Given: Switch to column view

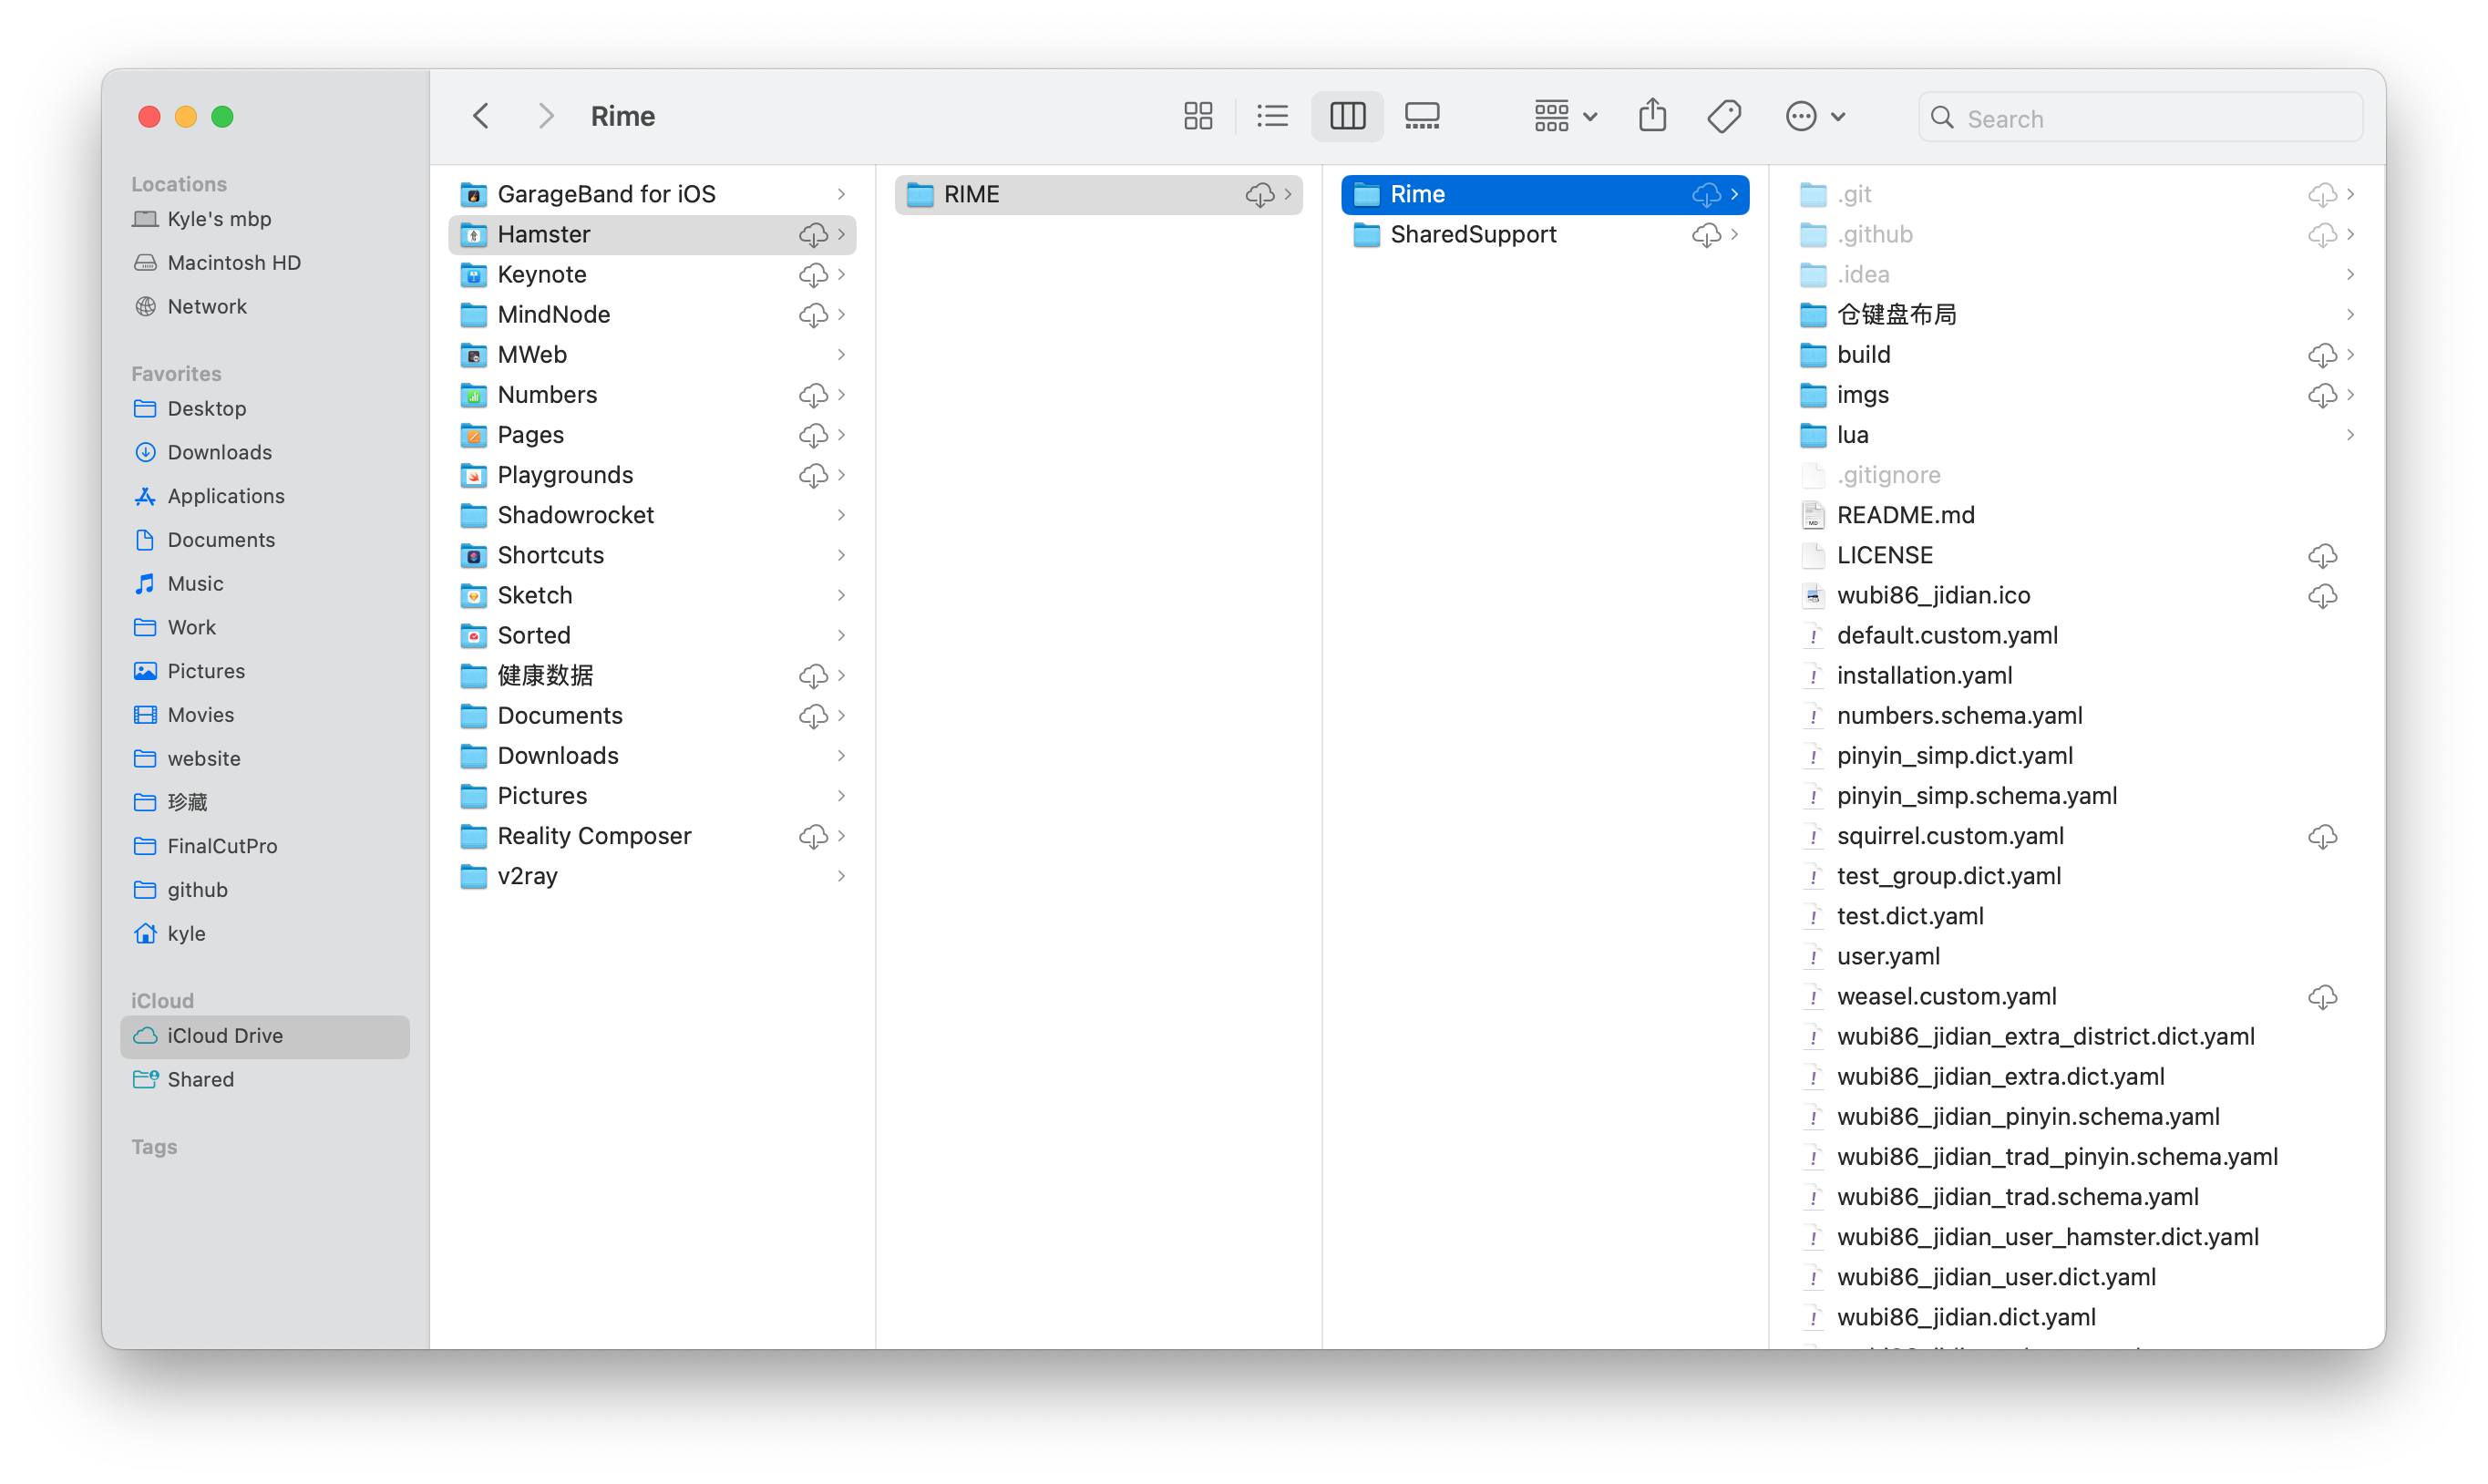Looking at the screenshot, I should (1346, 116).
